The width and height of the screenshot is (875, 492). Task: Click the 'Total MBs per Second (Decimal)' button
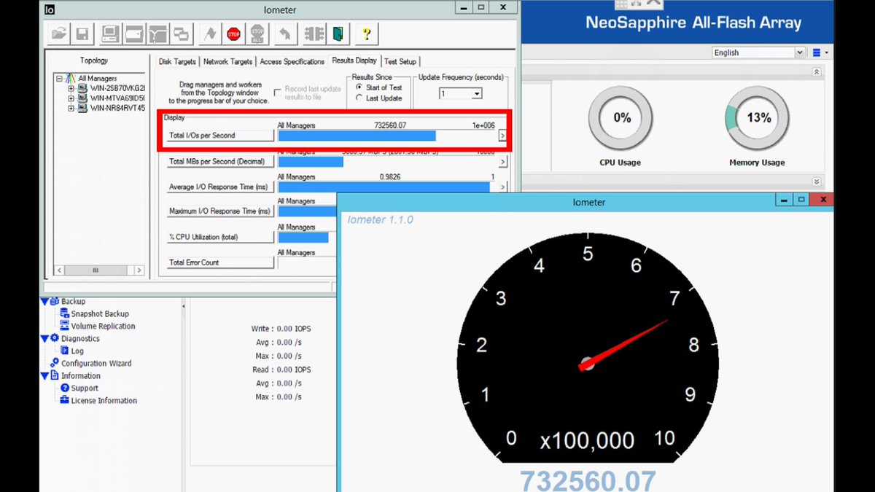coord(220,161)
